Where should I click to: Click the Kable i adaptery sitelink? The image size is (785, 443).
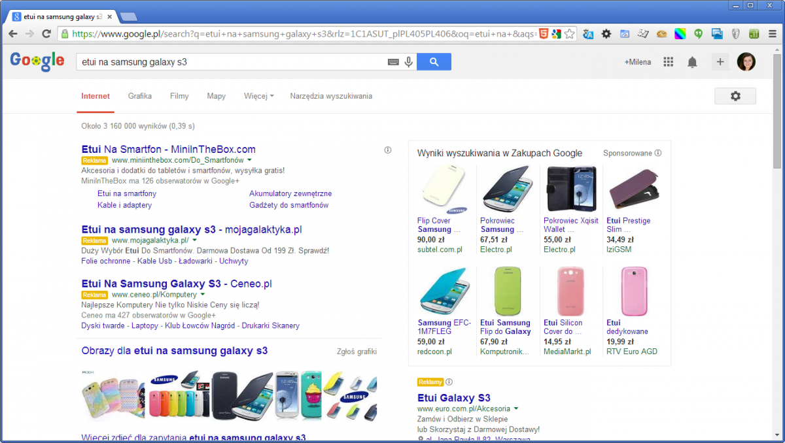pos(124,205)
